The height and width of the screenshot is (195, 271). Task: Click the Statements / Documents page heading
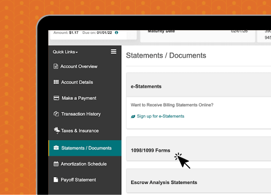tap(166, 55)
